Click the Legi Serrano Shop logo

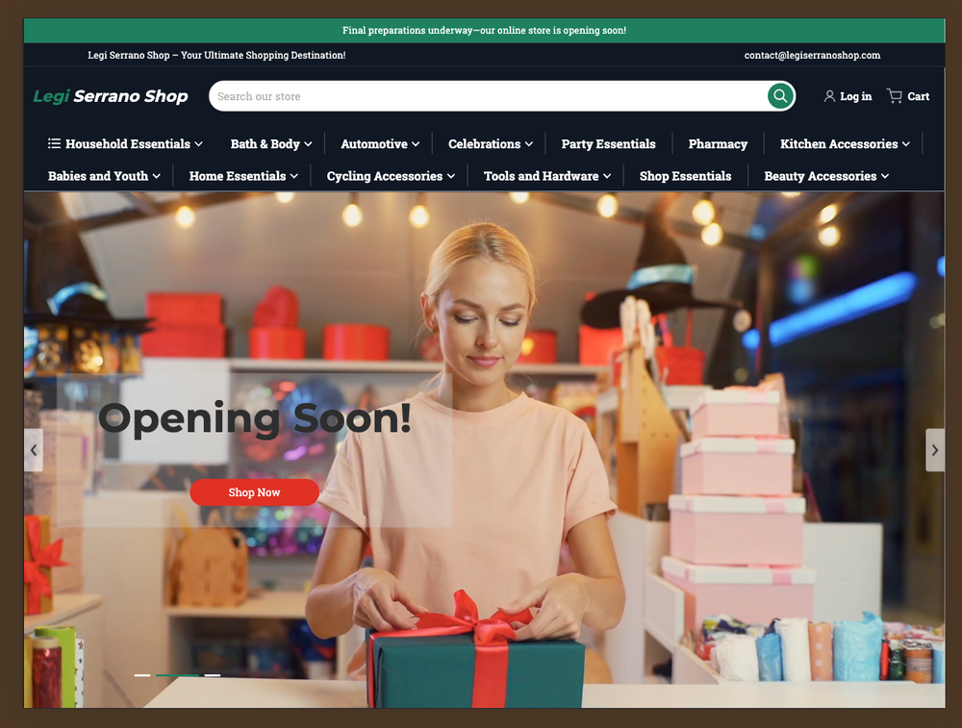111,96
